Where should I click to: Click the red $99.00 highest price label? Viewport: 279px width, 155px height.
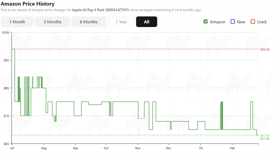(x=265, y=50)
